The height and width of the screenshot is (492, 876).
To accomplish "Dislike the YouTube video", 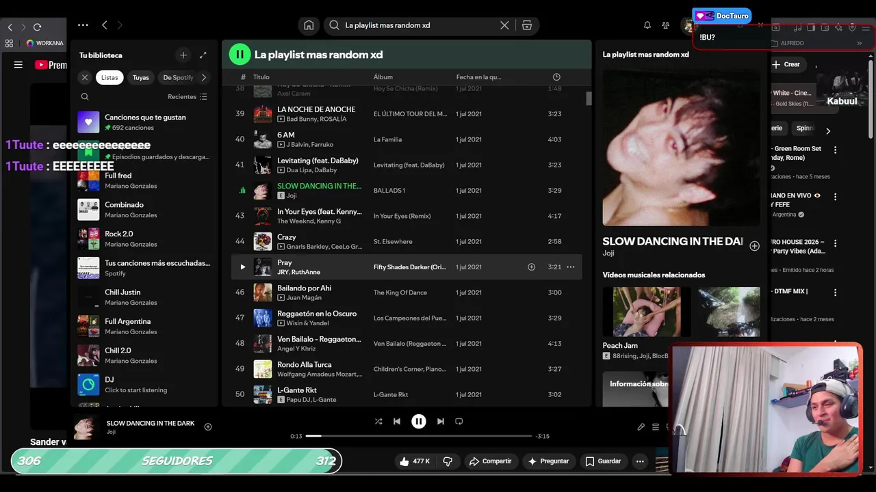I will click(x=448, y=461).
